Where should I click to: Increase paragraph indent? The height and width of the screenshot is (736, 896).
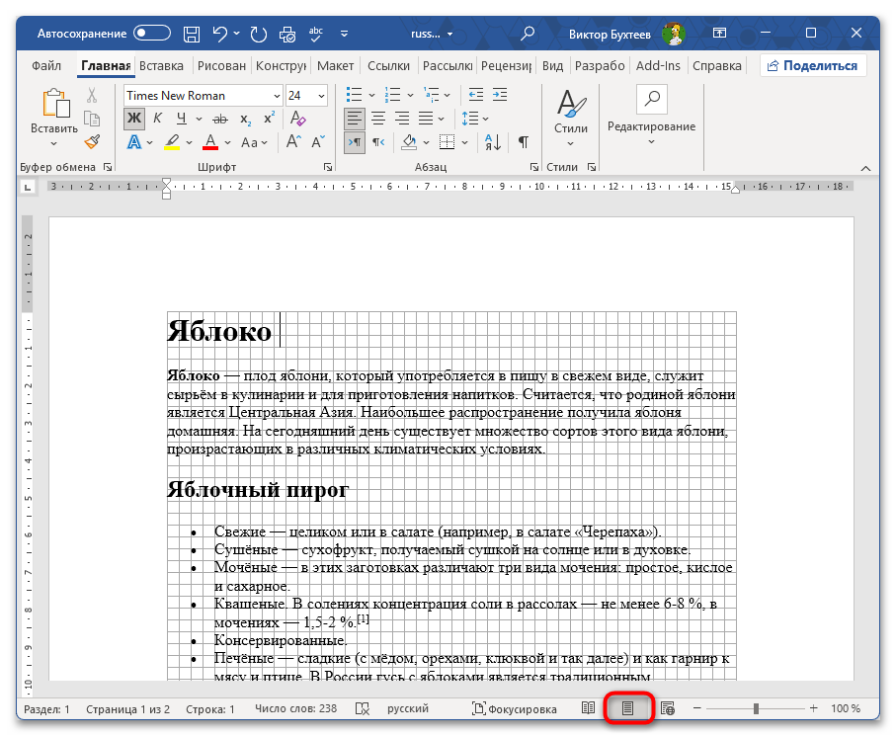click(x=500, y=95)
